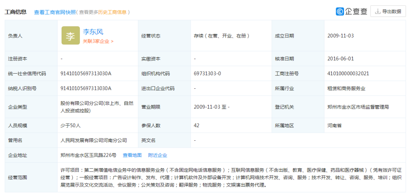
Task: Click the 所属地区 label
Action: (284, 126)
